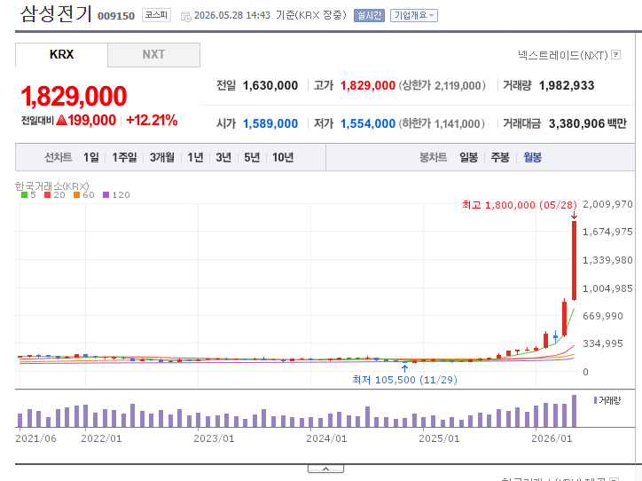Click the orange 60-period moving average swatch
The image size is (642, 481).
click(76, 195)
